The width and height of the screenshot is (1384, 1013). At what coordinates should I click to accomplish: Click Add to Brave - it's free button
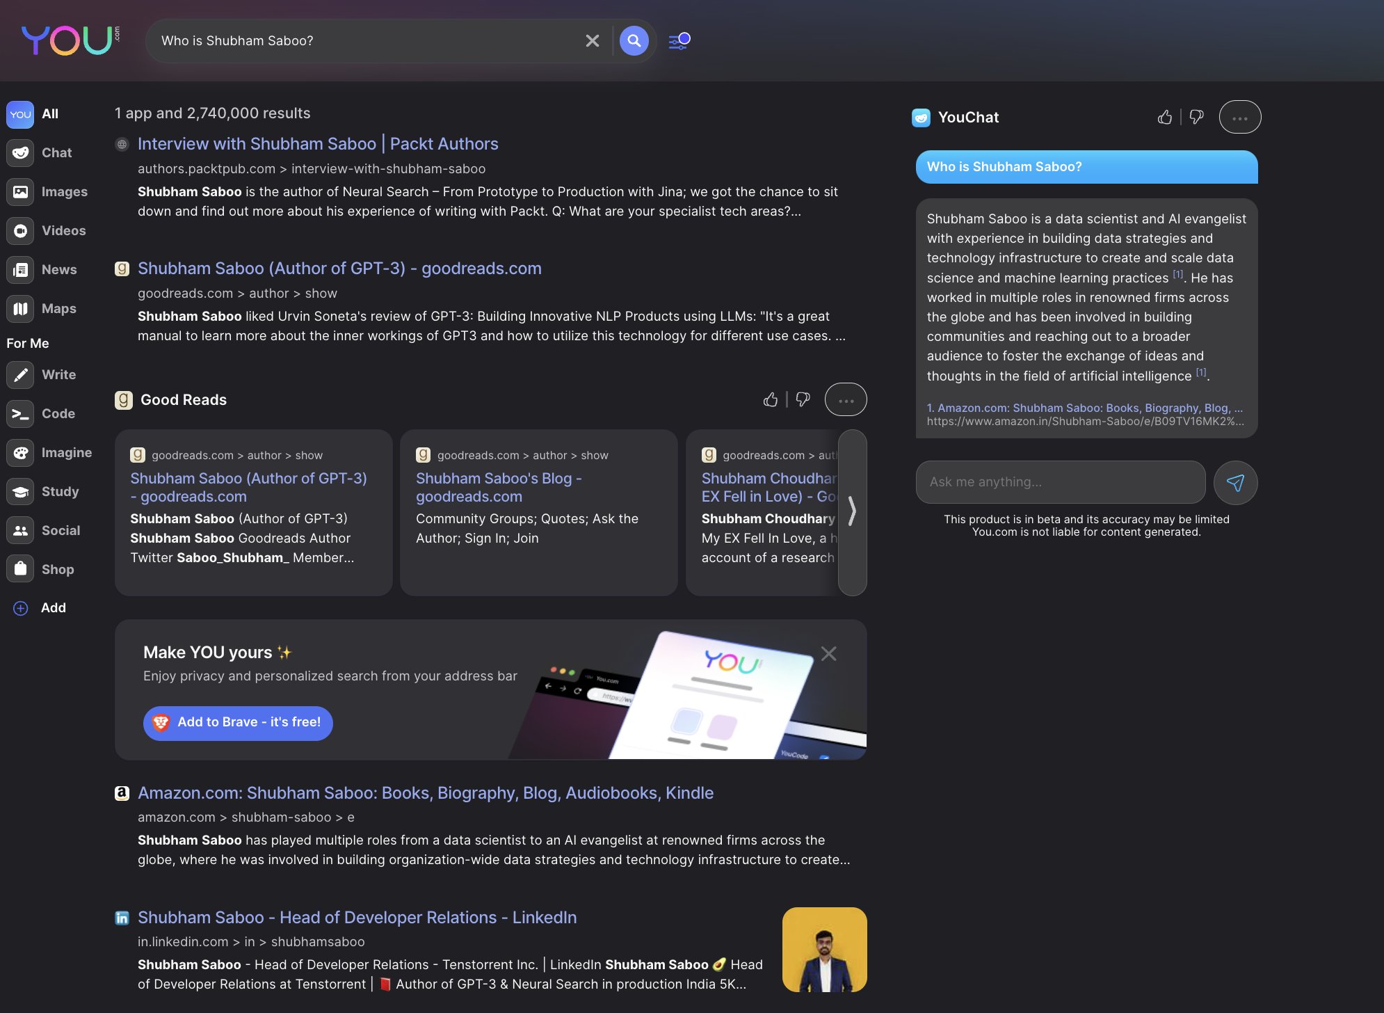(238, 723)
